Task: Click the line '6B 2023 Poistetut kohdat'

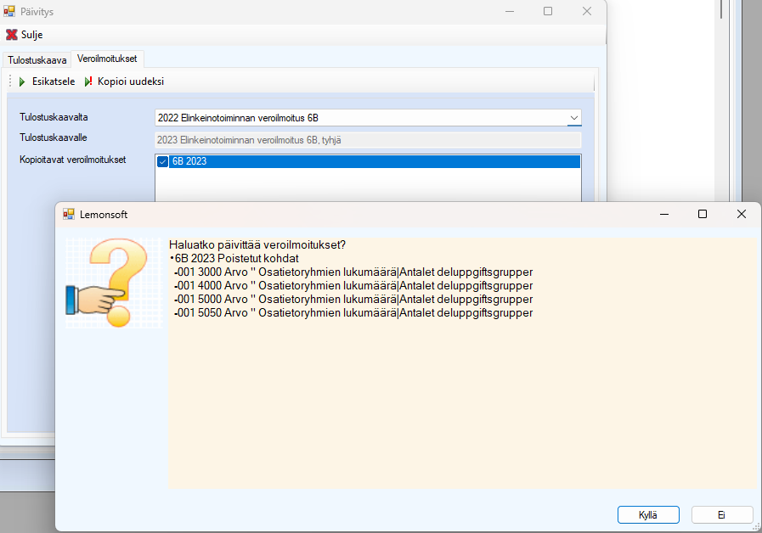Action: [237, 258]
